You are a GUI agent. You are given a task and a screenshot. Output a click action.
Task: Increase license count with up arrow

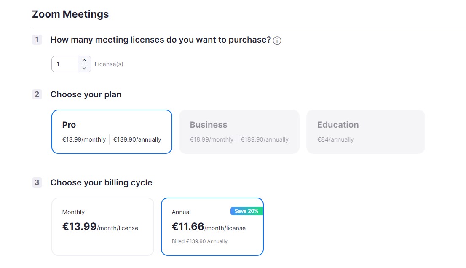(x=84, y=60)
